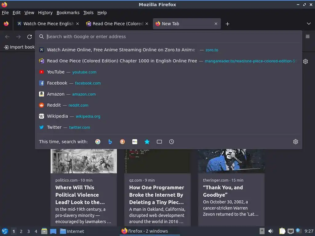Focus the Search with Google address field
This screenshot has width=315, height=236.
pos(168,37)
